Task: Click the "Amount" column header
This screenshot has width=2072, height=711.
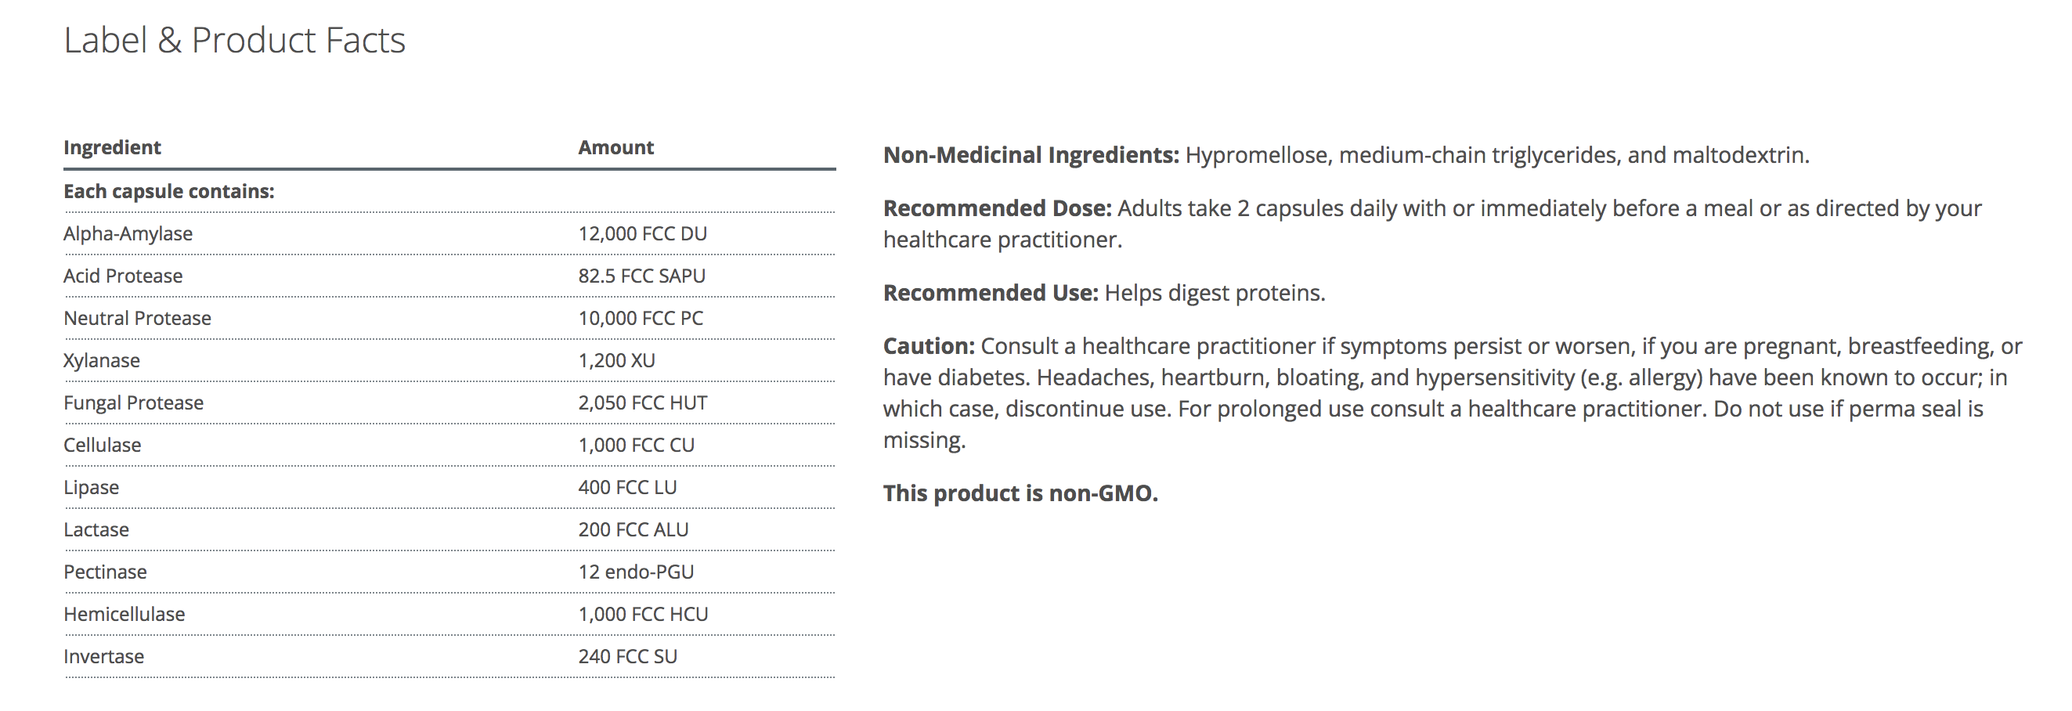Action: pos(615,147)
